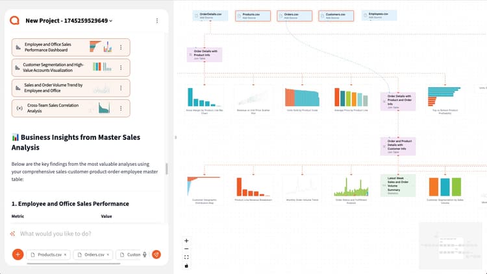
Task: Remove the Orders.csv attachment chip
Action: [108, 255]
